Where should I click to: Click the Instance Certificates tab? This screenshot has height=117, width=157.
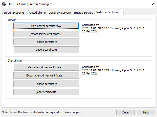(x=109, y=12)
